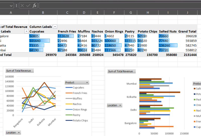Viewport: 201px width, 136px height.
Task: Click cell with value 118650
Action: click(x=114, y=45)
